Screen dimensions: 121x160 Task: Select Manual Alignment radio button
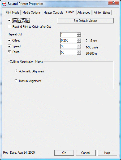pyautogui.click(x=16, y=81)
